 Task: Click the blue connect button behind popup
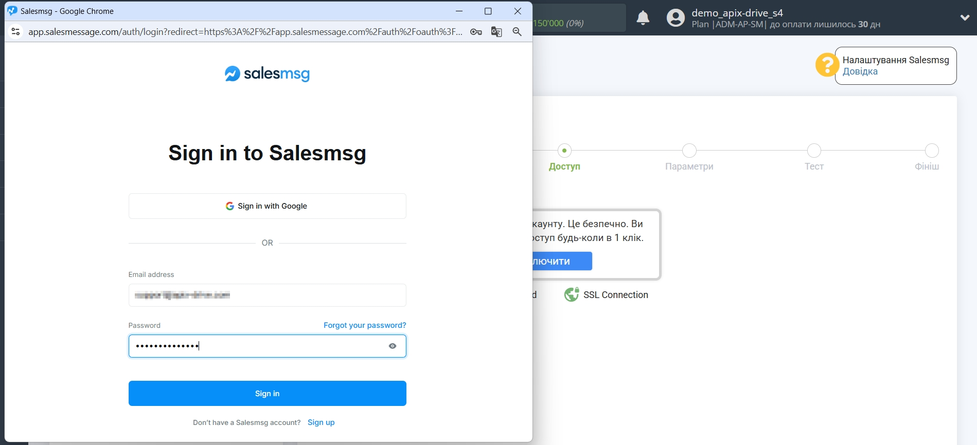[562, 261]
